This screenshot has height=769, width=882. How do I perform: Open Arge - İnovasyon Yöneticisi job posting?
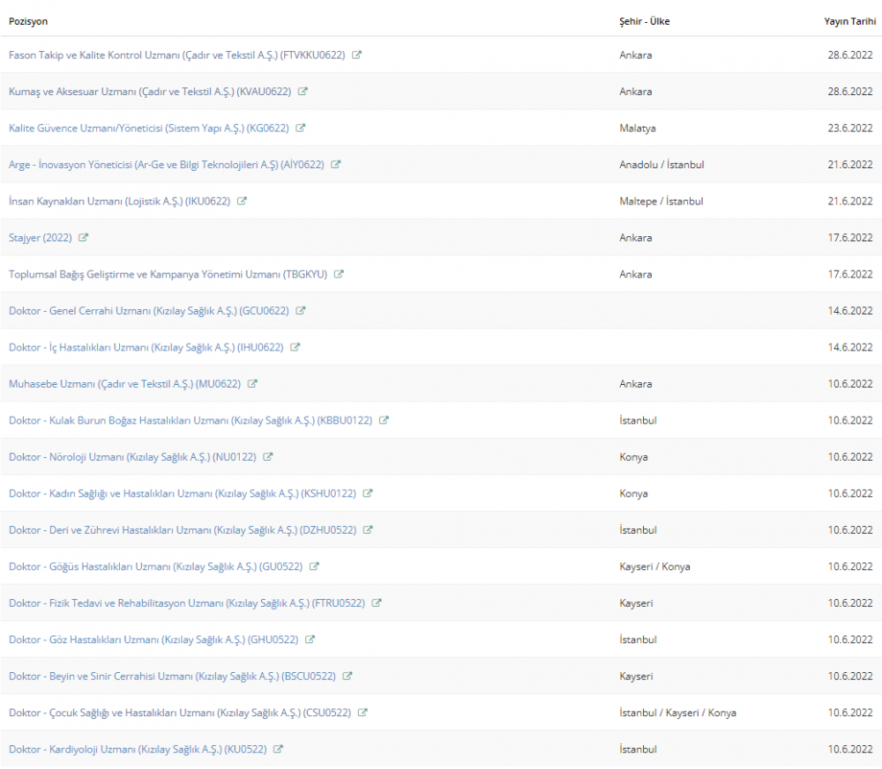[x=167, y=165]
